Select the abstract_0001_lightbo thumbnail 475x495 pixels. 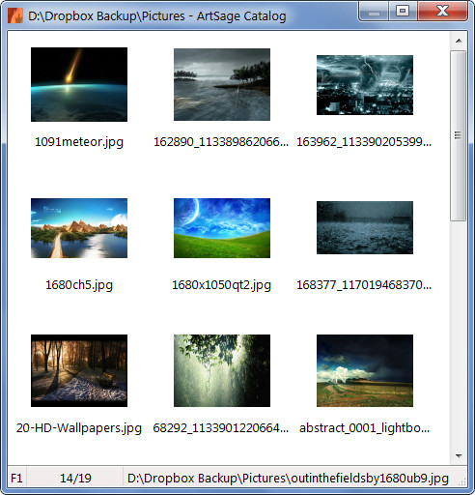pyautogui.click(x=365, y=370)
